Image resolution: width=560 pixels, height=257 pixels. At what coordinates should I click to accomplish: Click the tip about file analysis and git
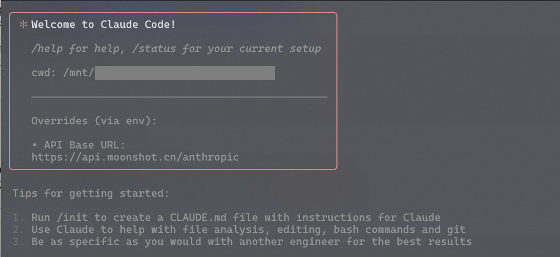[249, 230]
